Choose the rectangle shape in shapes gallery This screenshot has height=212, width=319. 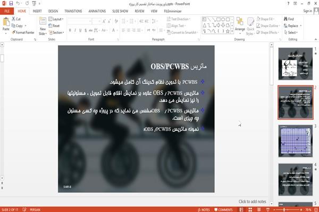click(x=219, y=19)
